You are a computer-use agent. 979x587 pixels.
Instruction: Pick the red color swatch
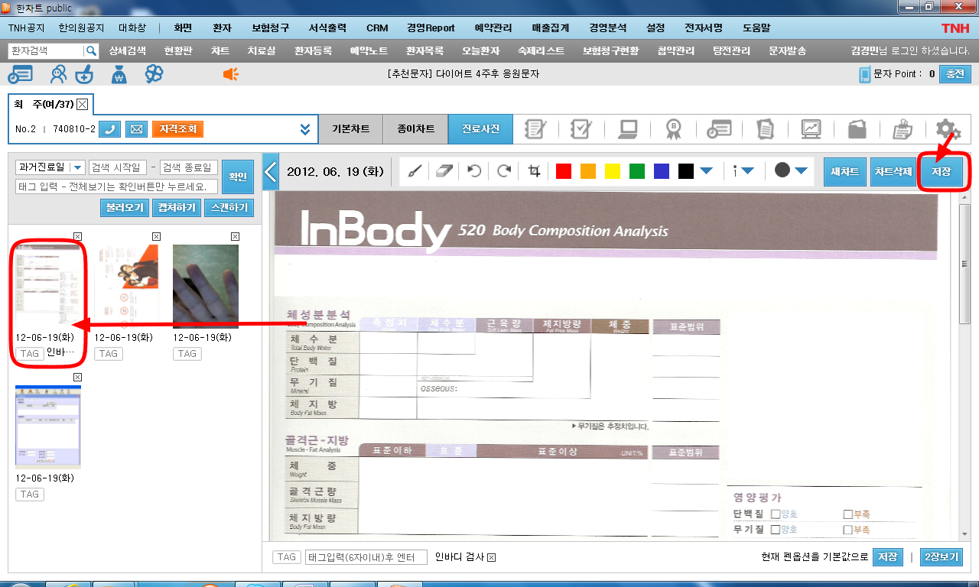[564, 171]
